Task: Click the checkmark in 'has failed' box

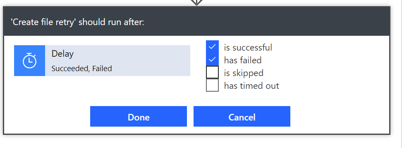Action: [212, 60]
